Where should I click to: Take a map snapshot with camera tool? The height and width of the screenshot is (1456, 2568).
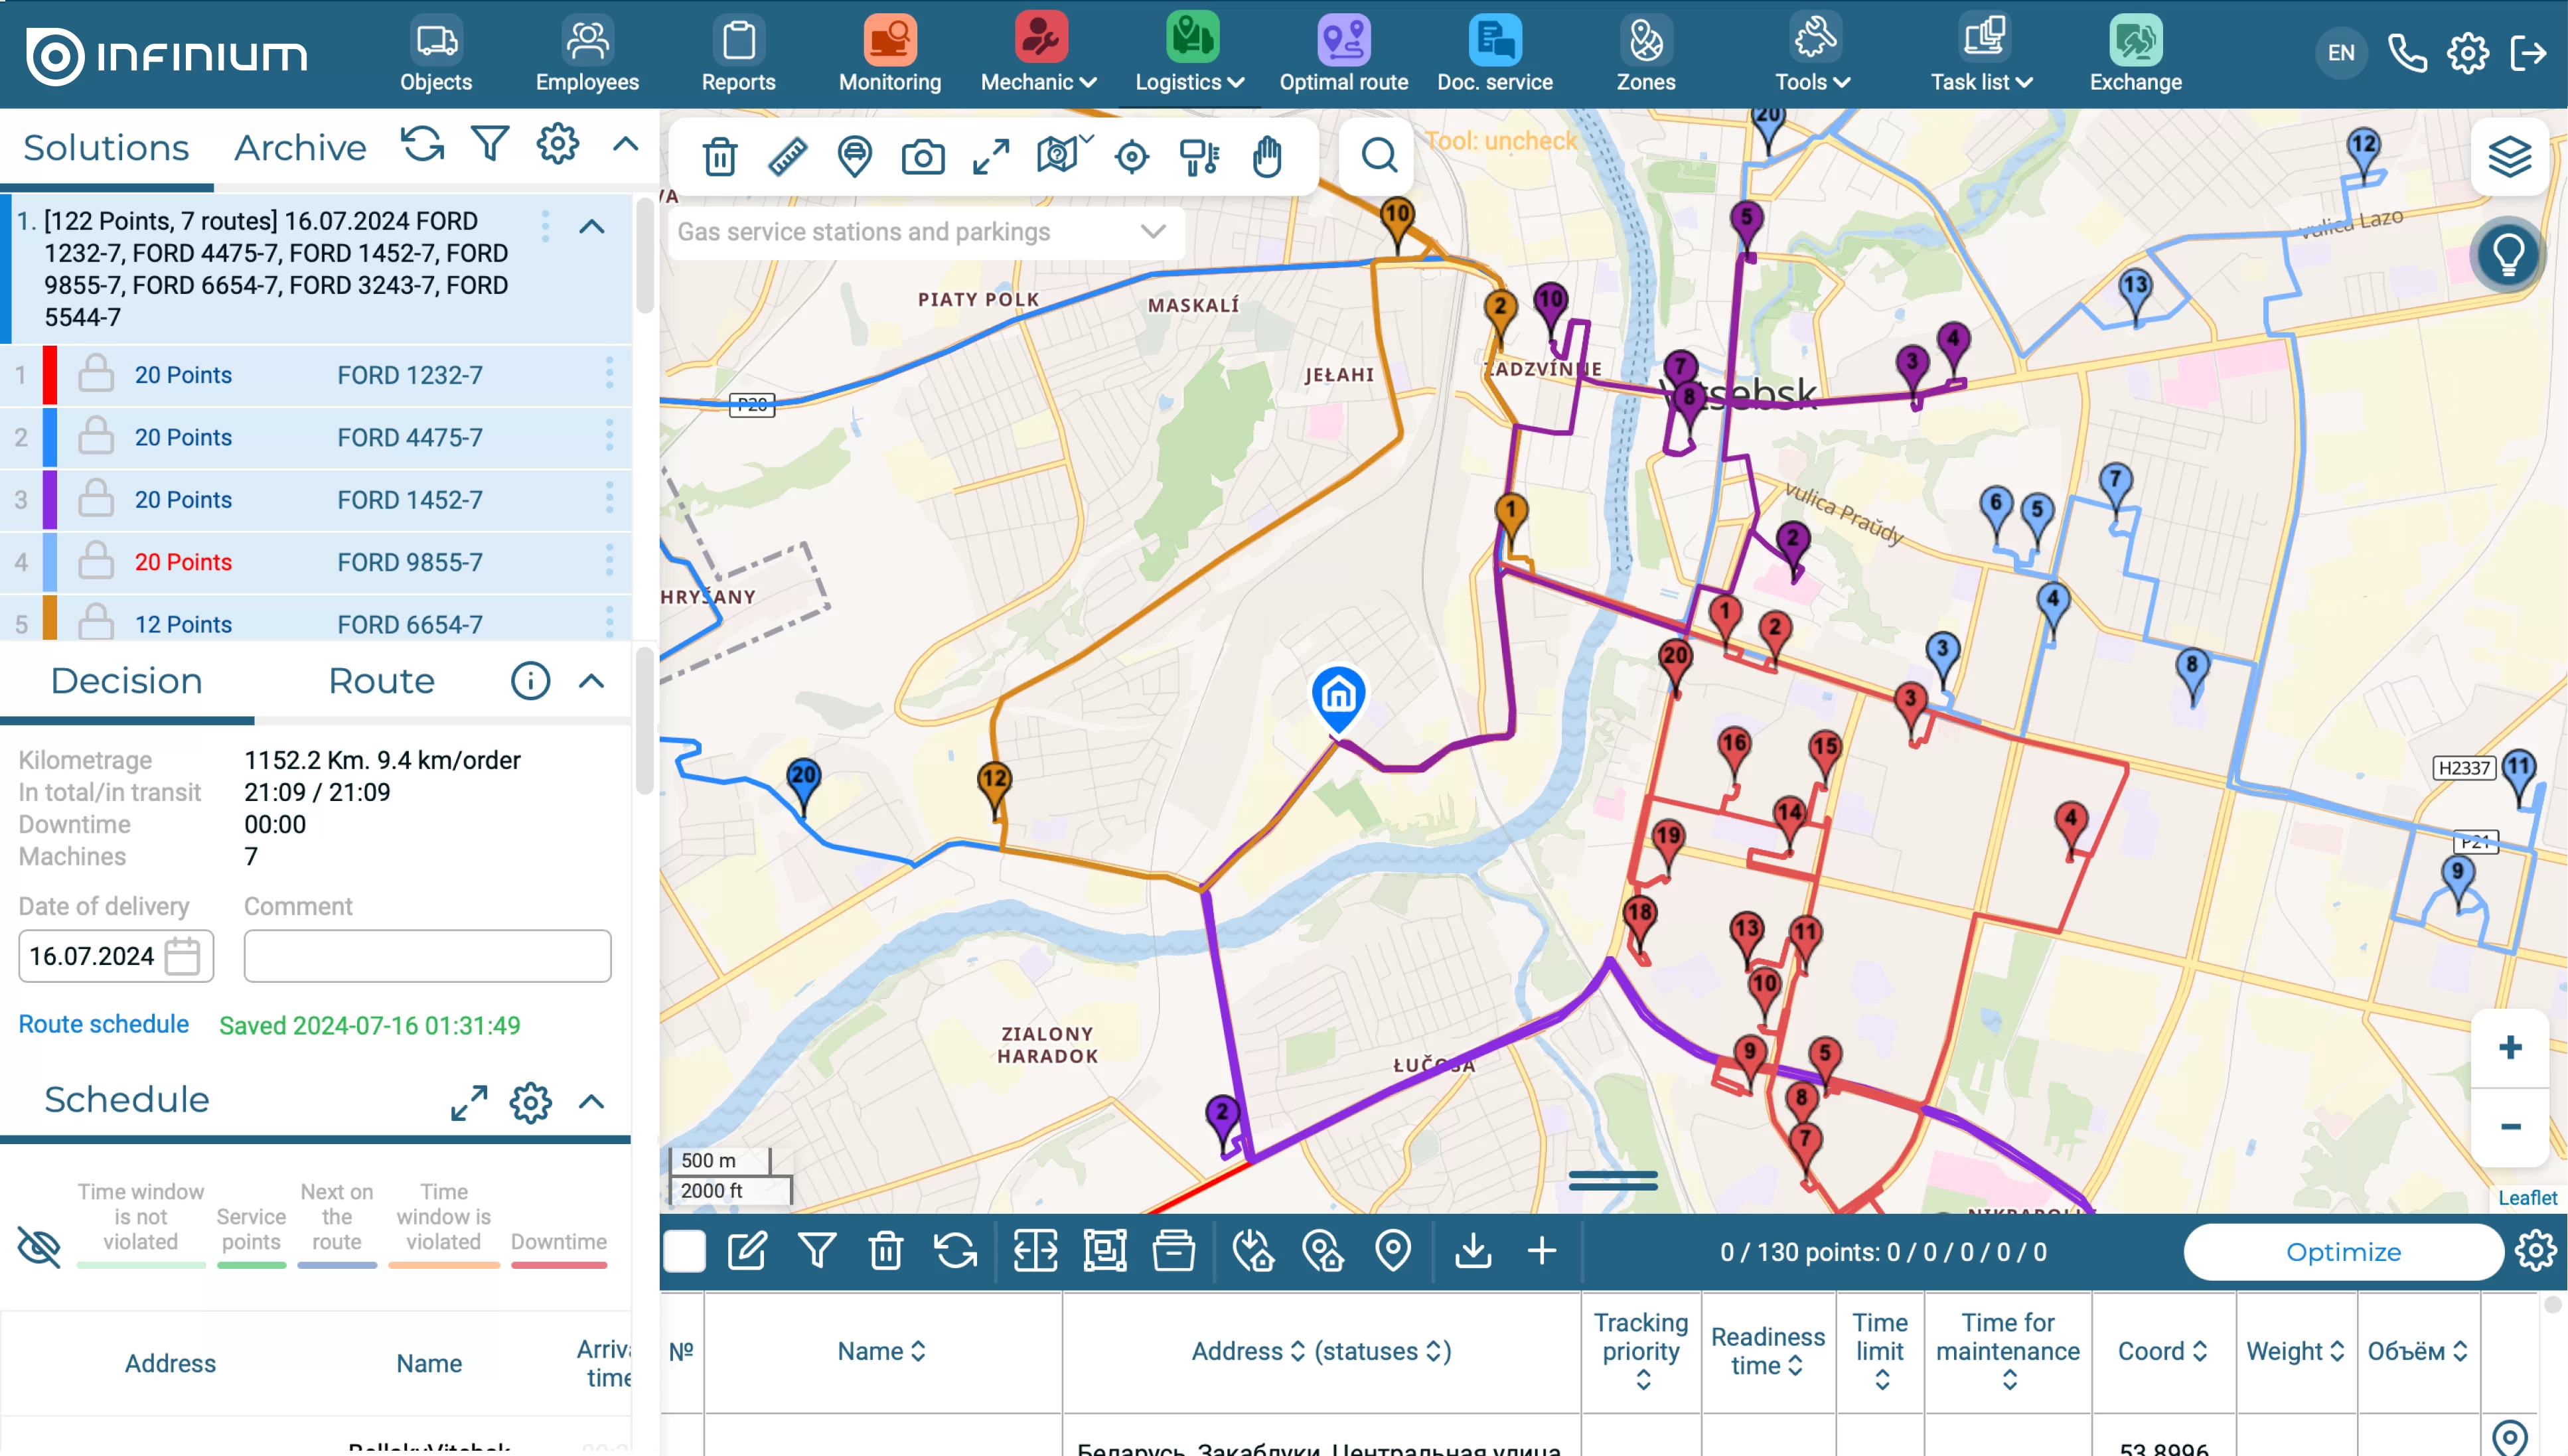click(x=922, y=156)
